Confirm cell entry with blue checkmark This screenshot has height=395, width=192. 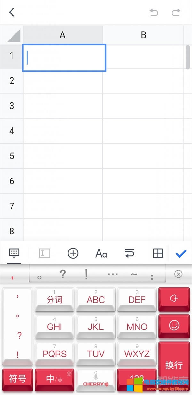tap(181, 253)
